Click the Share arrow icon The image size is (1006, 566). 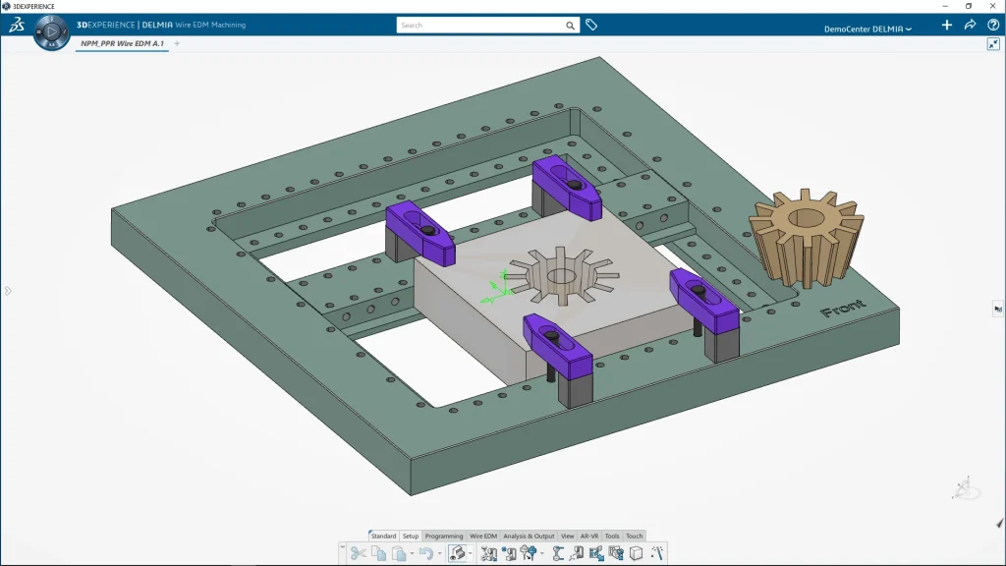pos(970,26)
